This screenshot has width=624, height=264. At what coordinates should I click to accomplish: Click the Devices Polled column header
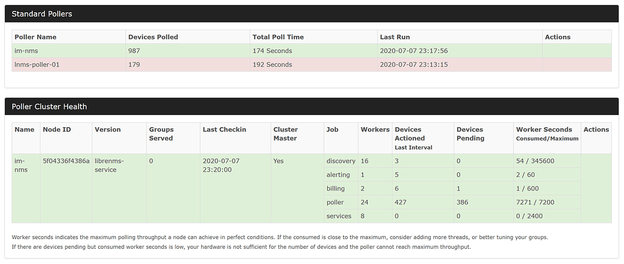coord(153,37)
